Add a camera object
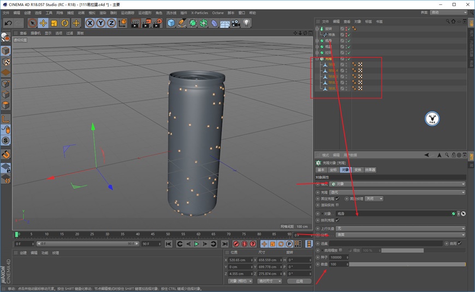The width and height of the screenshot is (475, 292). click(236, 23)
